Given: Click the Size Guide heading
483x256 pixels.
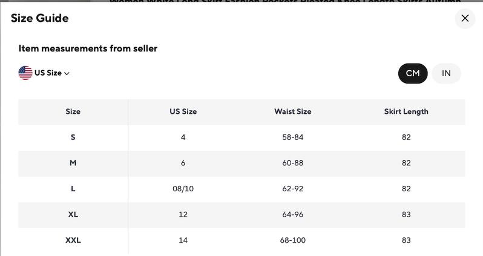Looking at the screenshot, I should click(x=39, y=18).
